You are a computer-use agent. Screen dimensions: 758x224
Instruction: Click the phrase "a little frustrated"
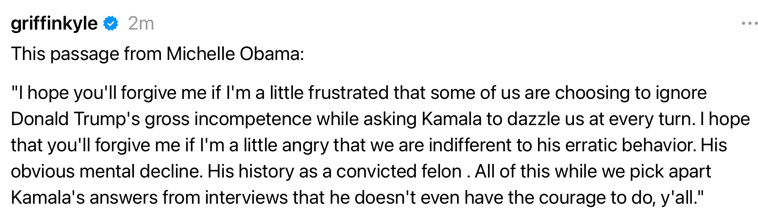(x=322, y=93)
